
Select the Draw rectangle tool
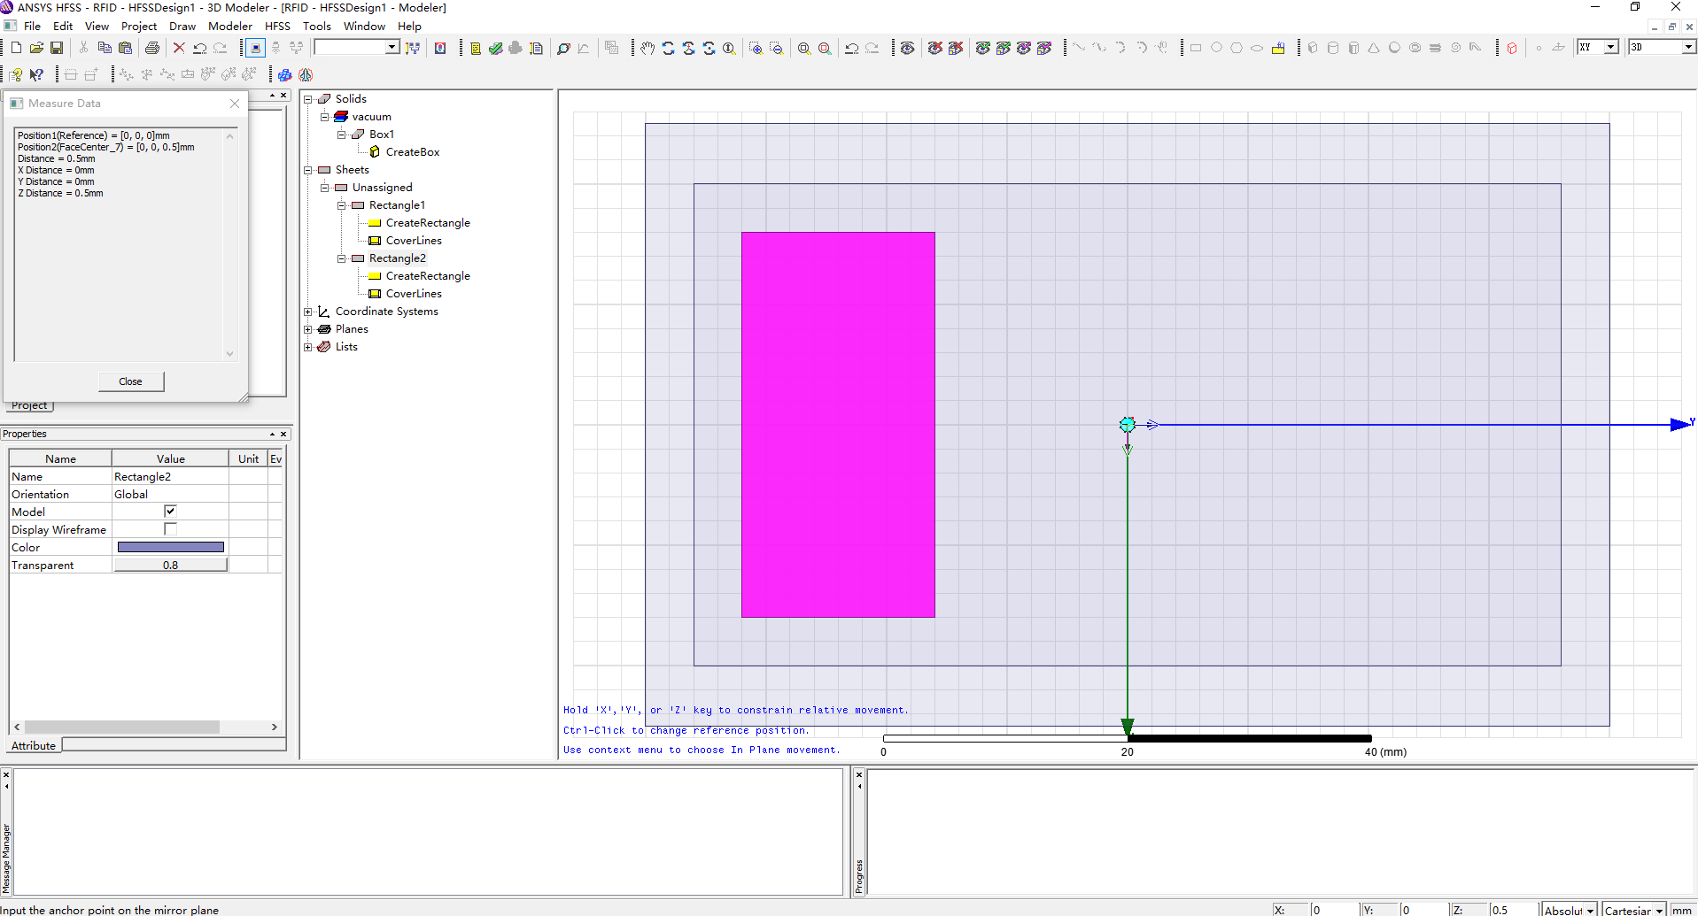[1195, 48]
